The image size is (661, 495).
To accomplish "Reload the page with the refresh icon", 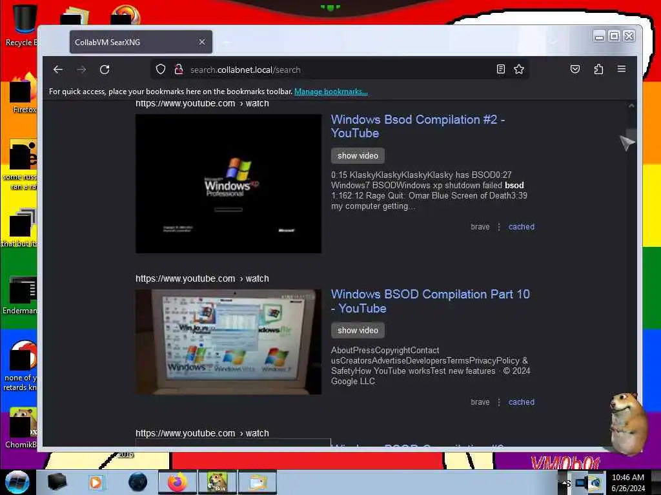I will coord(105,70).
